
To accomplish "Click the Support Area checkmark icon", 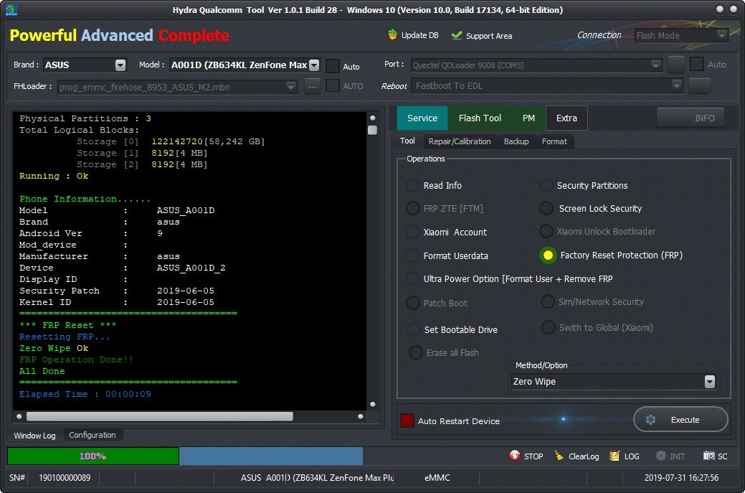I will (x=457, y=35).
